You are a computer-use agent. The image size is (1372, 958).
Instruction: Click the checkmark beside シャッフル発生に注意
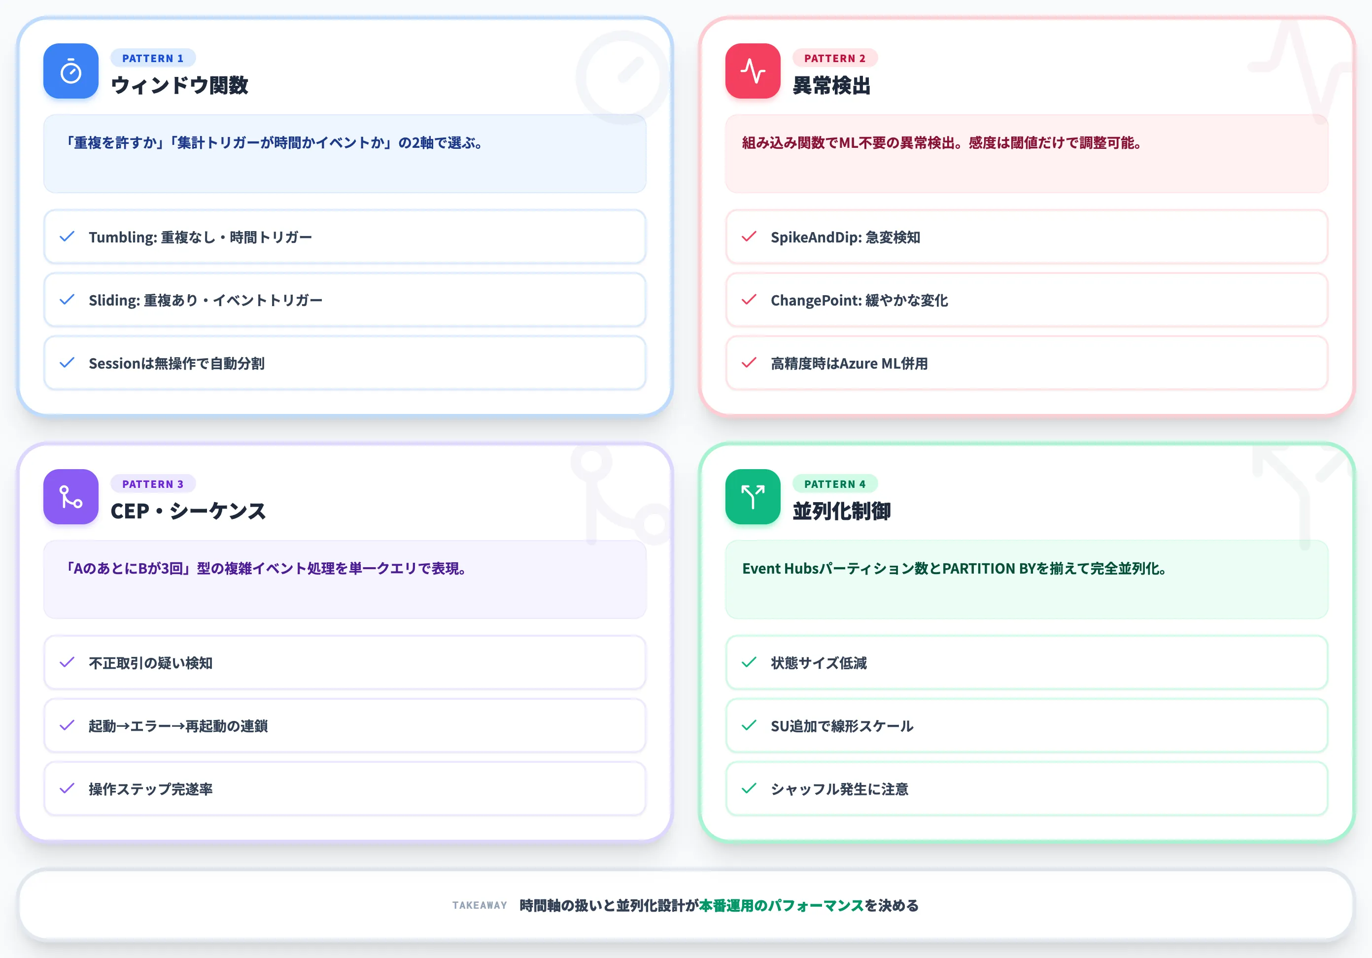[750, 788]
